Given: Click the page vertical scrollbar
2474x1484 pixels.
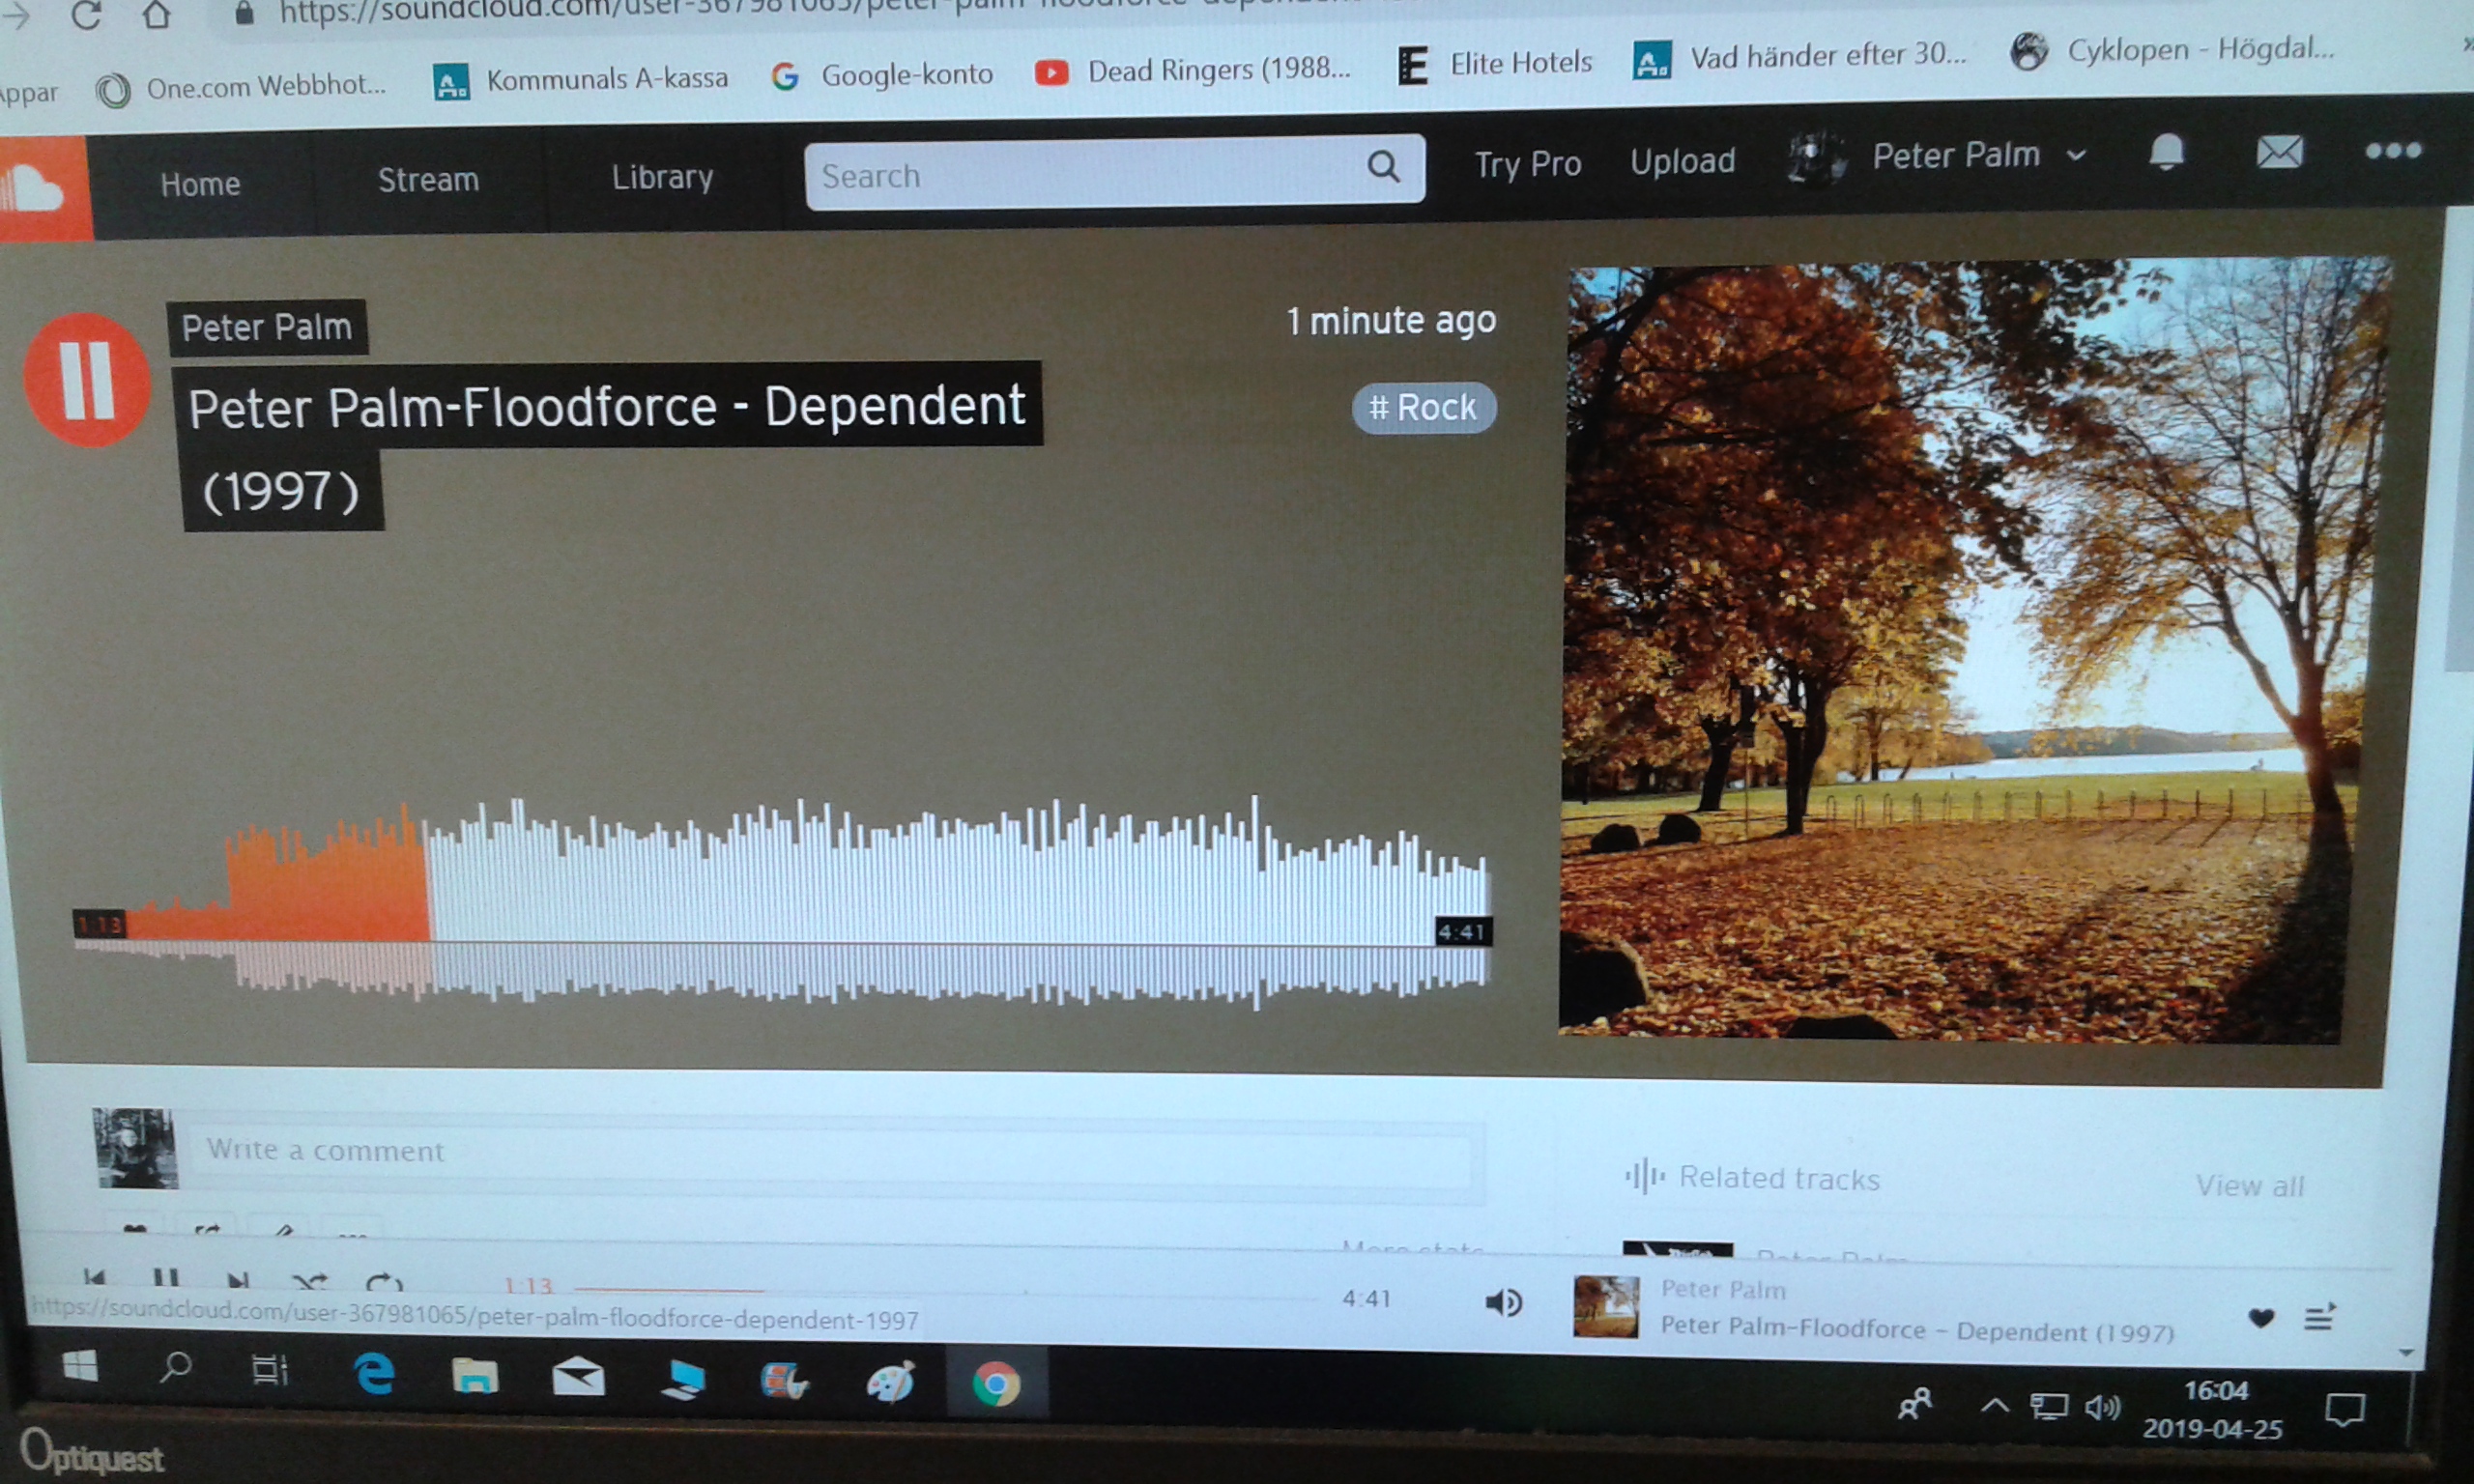Looking at the screenshot, I should [x=2459, y=440].
